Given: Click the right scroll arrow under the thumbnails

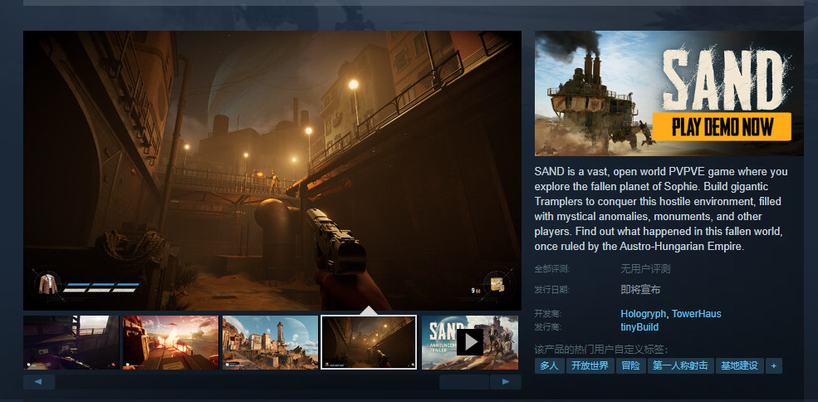Looking at the screenshot, I should coord(505,382).
